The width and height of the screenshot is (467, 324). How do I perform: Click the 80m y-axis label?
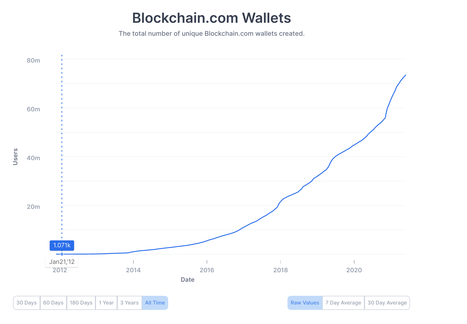(x=33, y=60)
